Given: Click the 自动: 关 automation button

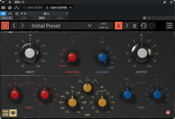Looking at the screenshot, I should [x=6, y=18].
